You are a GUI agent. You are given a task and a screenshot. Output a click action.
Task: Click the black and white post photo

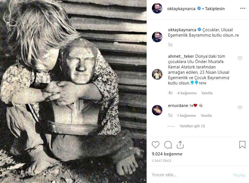pos(73,91)
